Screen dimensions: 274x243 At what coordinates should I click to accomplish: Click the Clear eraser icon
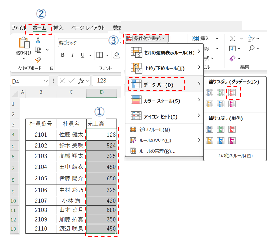(x=233, y=58)
